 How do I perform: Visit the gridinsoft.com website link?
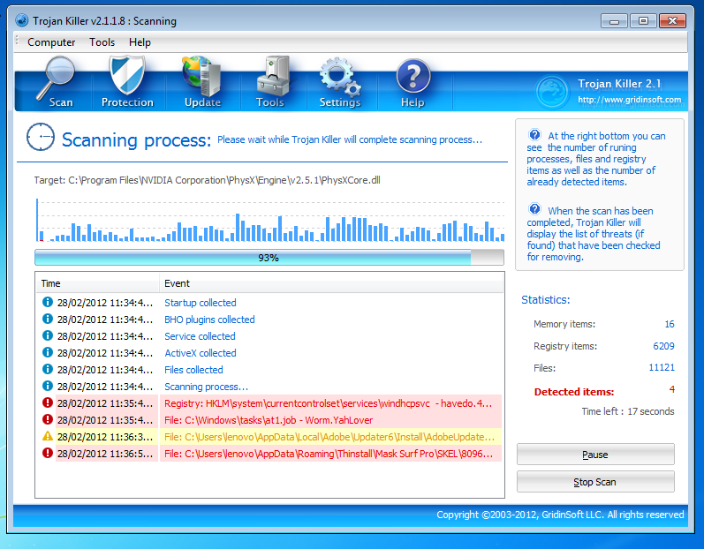pos(629,100)
